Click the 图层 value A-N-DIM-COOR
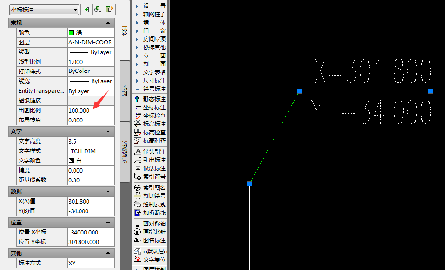Screen dimensions: 445x270 pos(91,42)
